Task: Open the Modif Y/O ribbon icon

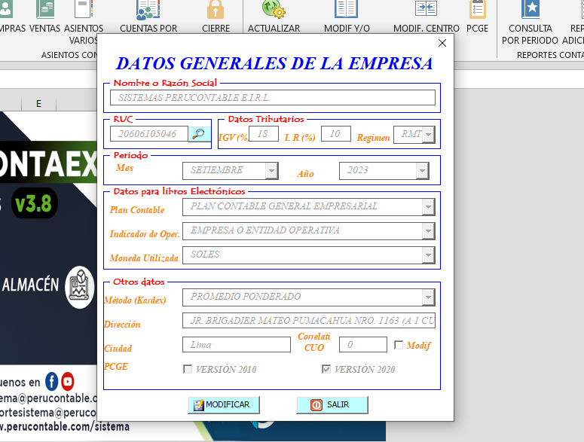Action: pos(347,11)
